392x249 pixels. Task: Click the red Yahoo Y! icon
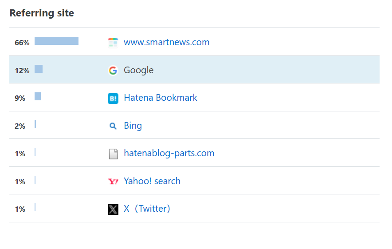(113, 181)
